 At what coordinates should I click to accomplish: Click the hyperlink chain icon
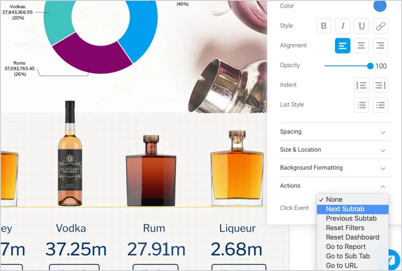click(x=380, y=26)
